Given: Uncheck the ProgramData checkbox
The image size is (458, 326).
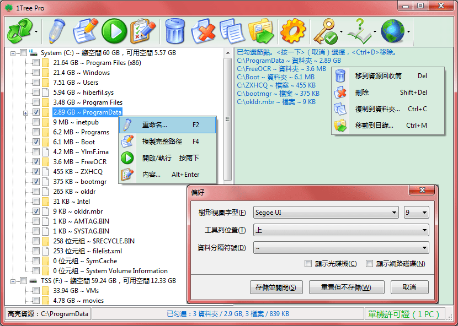Looking at the screenshot, I should tap(36, 112).
